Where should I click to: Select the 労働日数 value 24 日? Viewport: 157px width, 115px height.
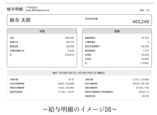click(71, 80)
